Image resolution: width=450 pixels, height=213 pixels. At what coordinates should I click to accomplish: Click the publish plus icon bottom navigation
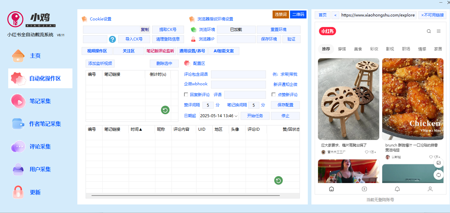tap(364, 189)
